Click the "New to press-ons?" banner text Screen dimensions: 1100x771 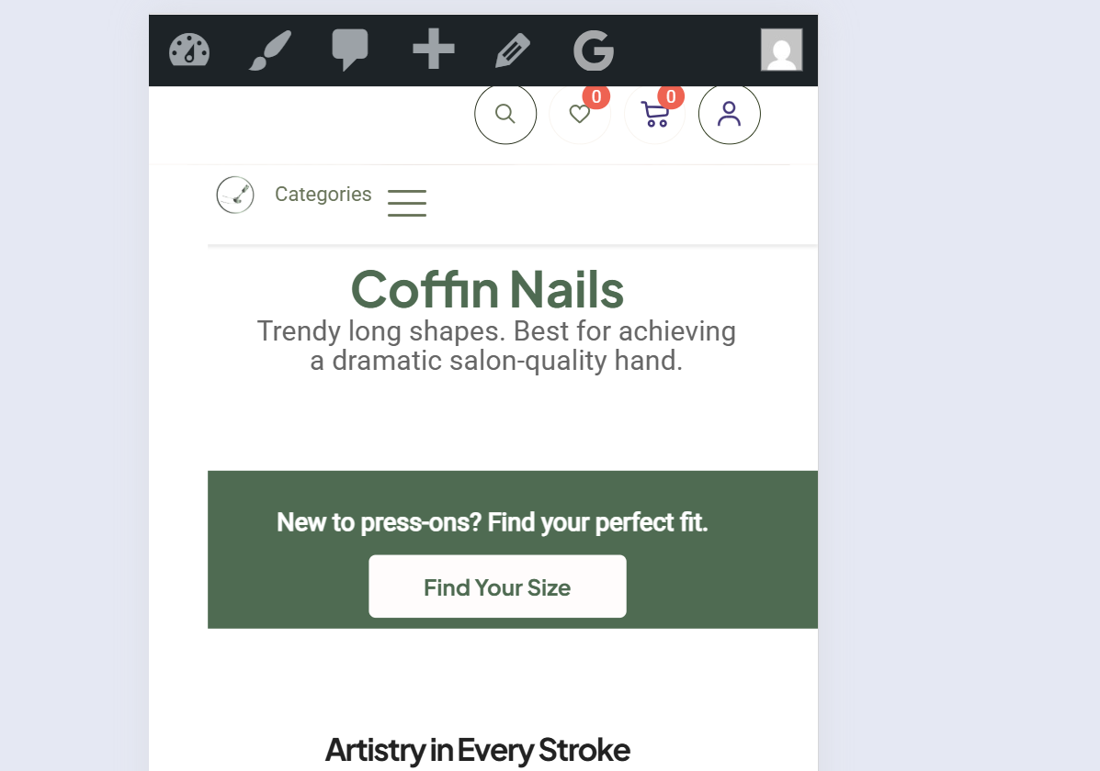[492, 523]
